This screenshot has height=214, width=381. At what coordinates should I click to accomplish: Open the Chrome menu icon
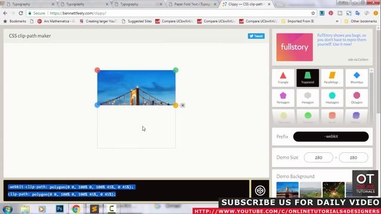pyautogui.click(x=376, y=13)
